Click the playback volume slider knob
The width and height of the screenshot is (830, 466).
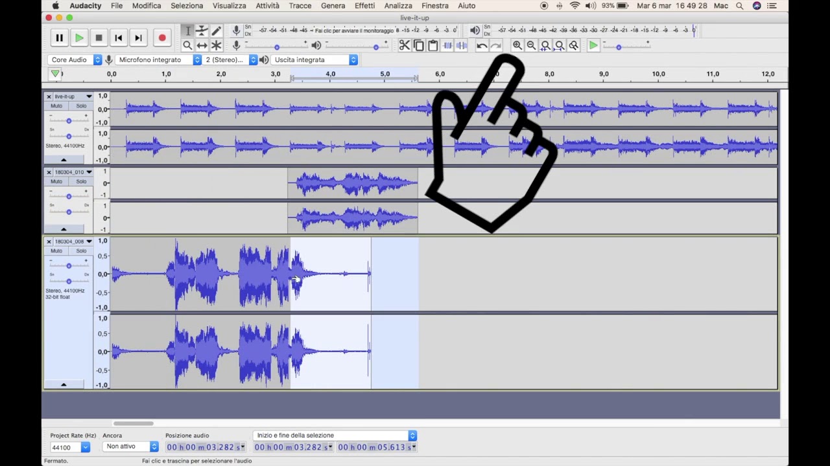coord(375,47)
